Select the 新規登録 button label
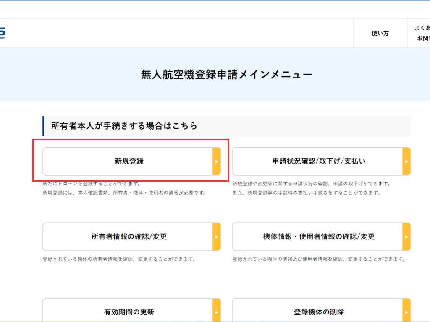Screen dimensions: 430x322 coord(129,161)
